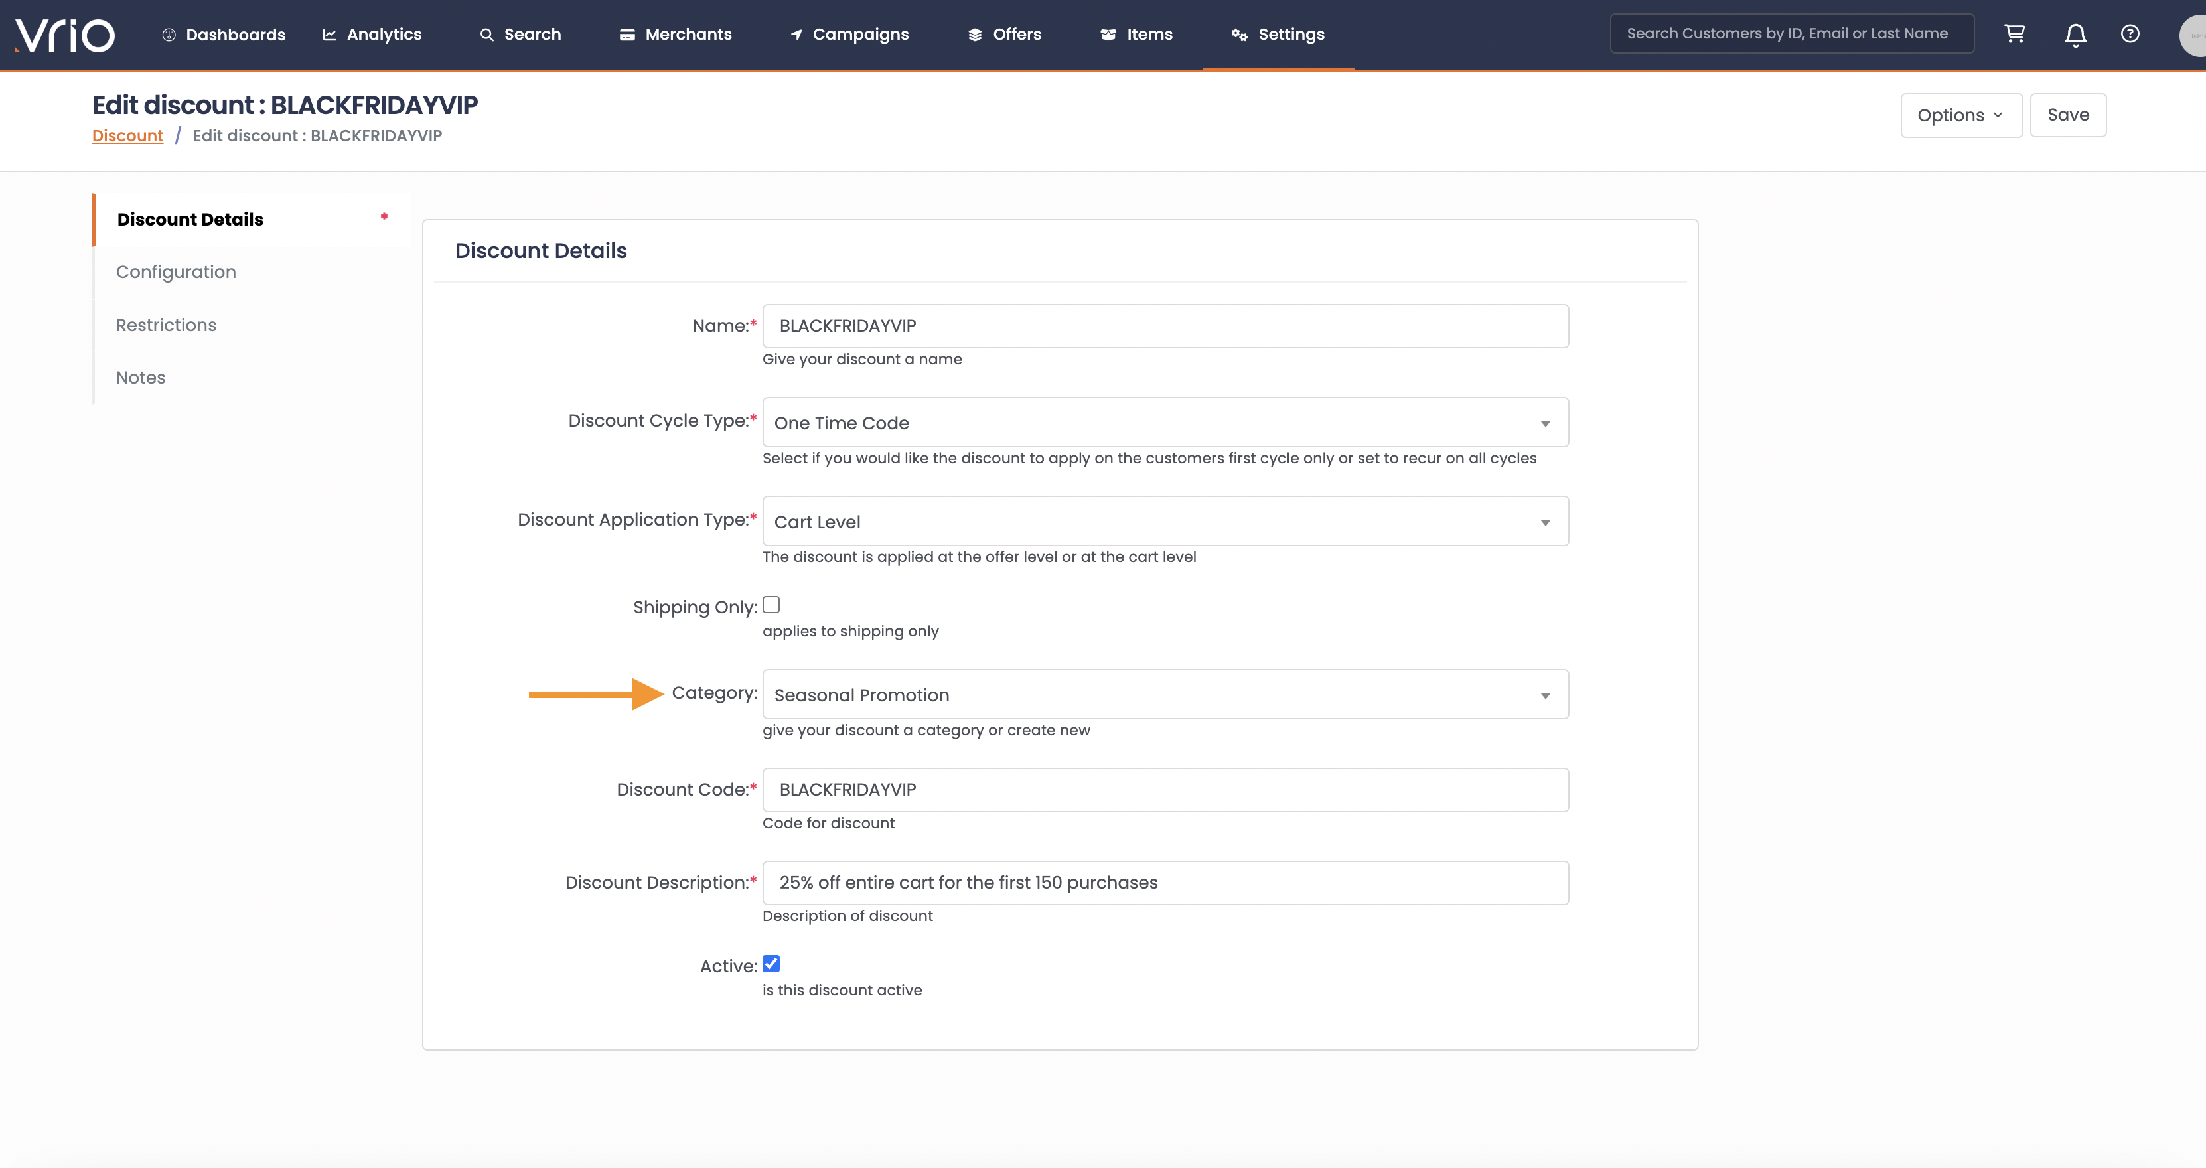Viewport: 2206px width, 1168px height.
Task: Switch to the Notes section
Action: coord(141,378)
